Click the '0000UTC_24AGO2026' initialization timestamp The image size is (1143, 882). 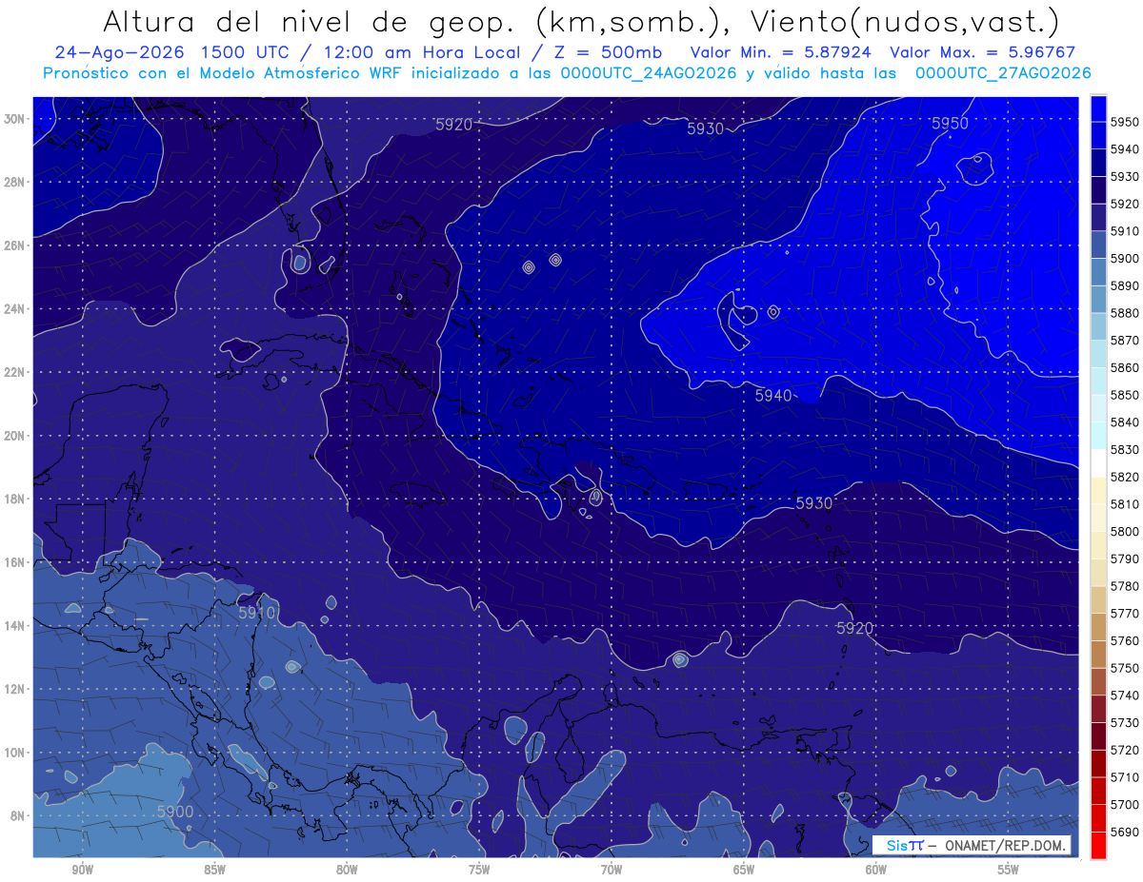click(648, 73)
